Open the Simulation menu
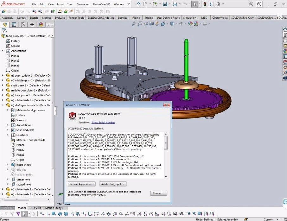This screenshot has width=287, height=221. pos(83,4)
